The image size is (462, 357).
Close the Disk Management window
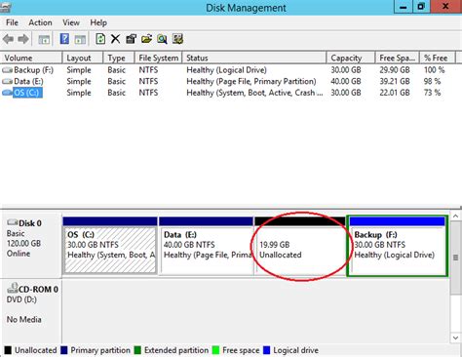(x=446, y=7)
